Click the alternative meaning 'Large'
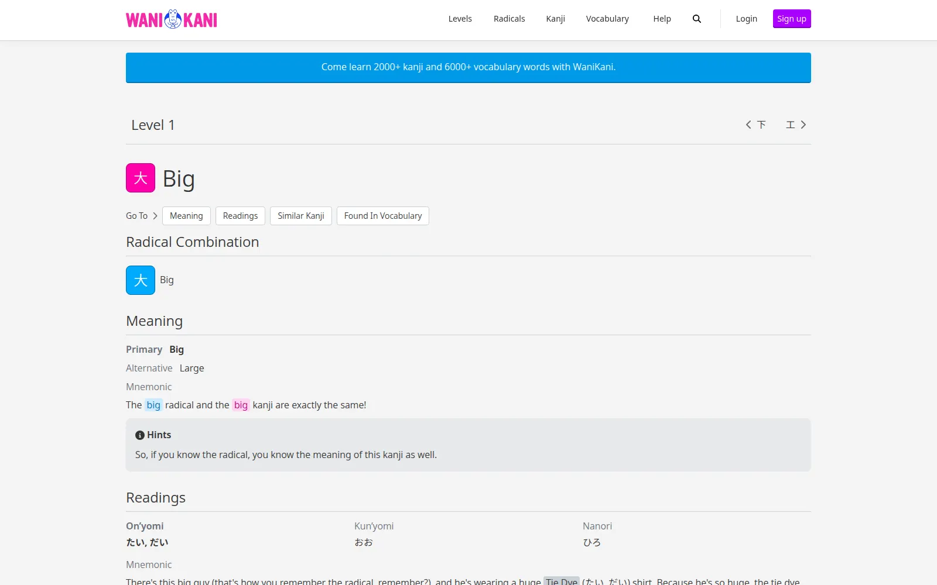The height and width of the screenshot is (585, 937). click(x=192, y=368)
